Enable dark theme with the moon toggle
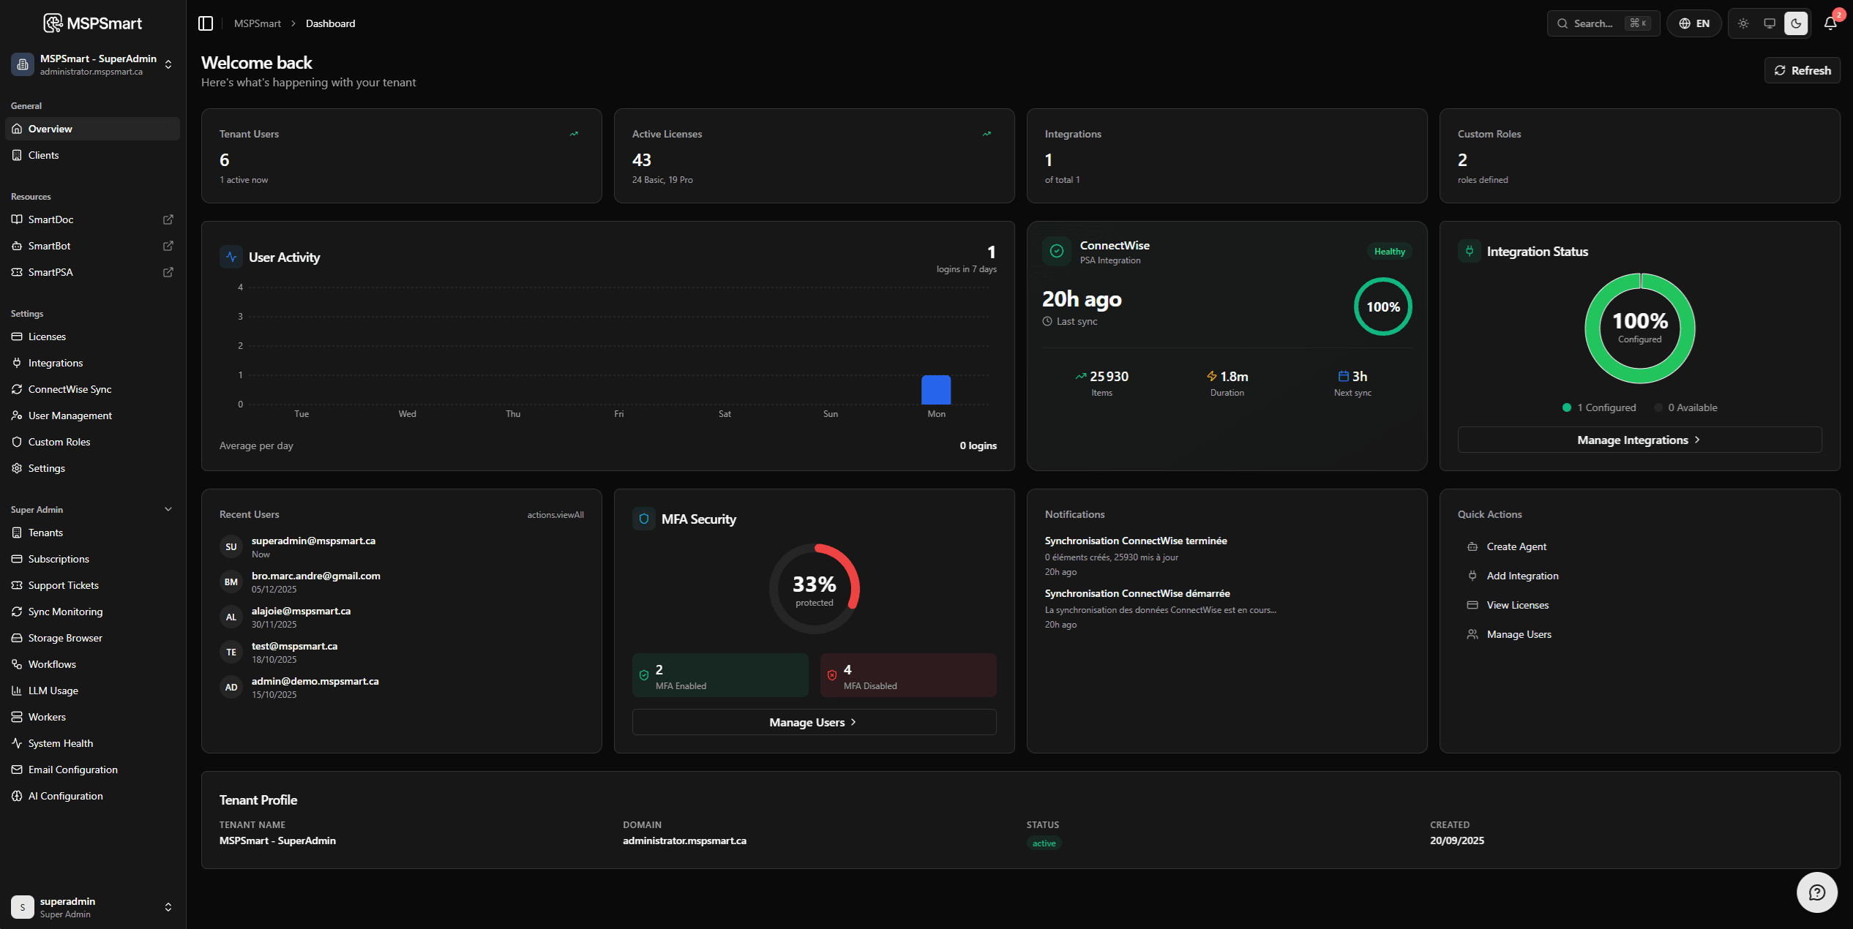Viewport: 1853px width, 929px height. tap(1796, 23)
